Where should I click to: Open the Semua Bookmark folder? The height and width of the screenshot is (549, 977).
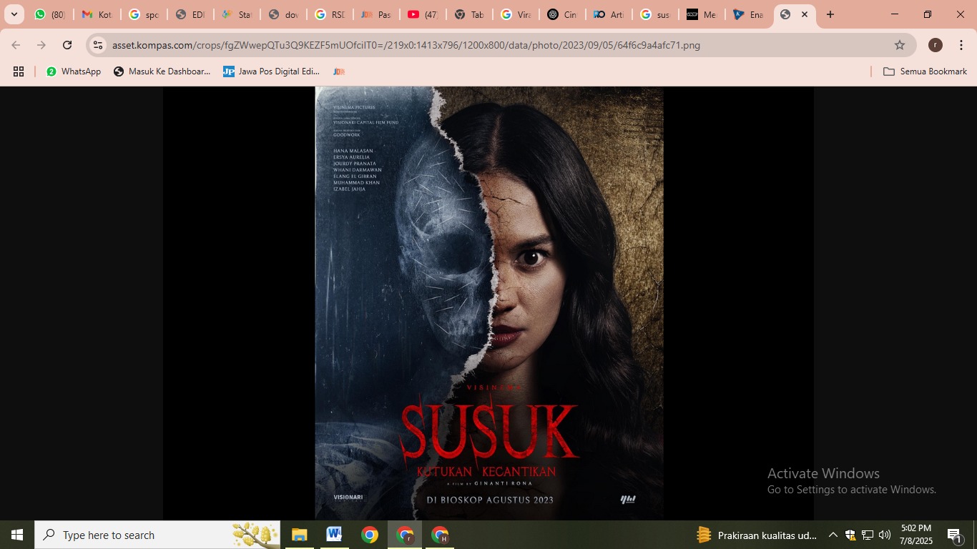point(926,71)
